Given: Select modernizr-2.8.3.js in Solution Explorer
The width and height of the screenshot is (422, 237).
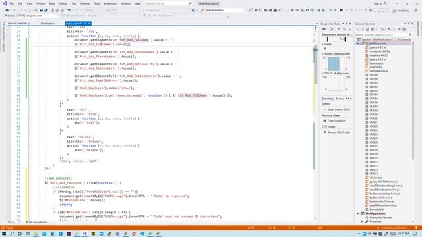Looking at the screenshot, I should (380, 51).
